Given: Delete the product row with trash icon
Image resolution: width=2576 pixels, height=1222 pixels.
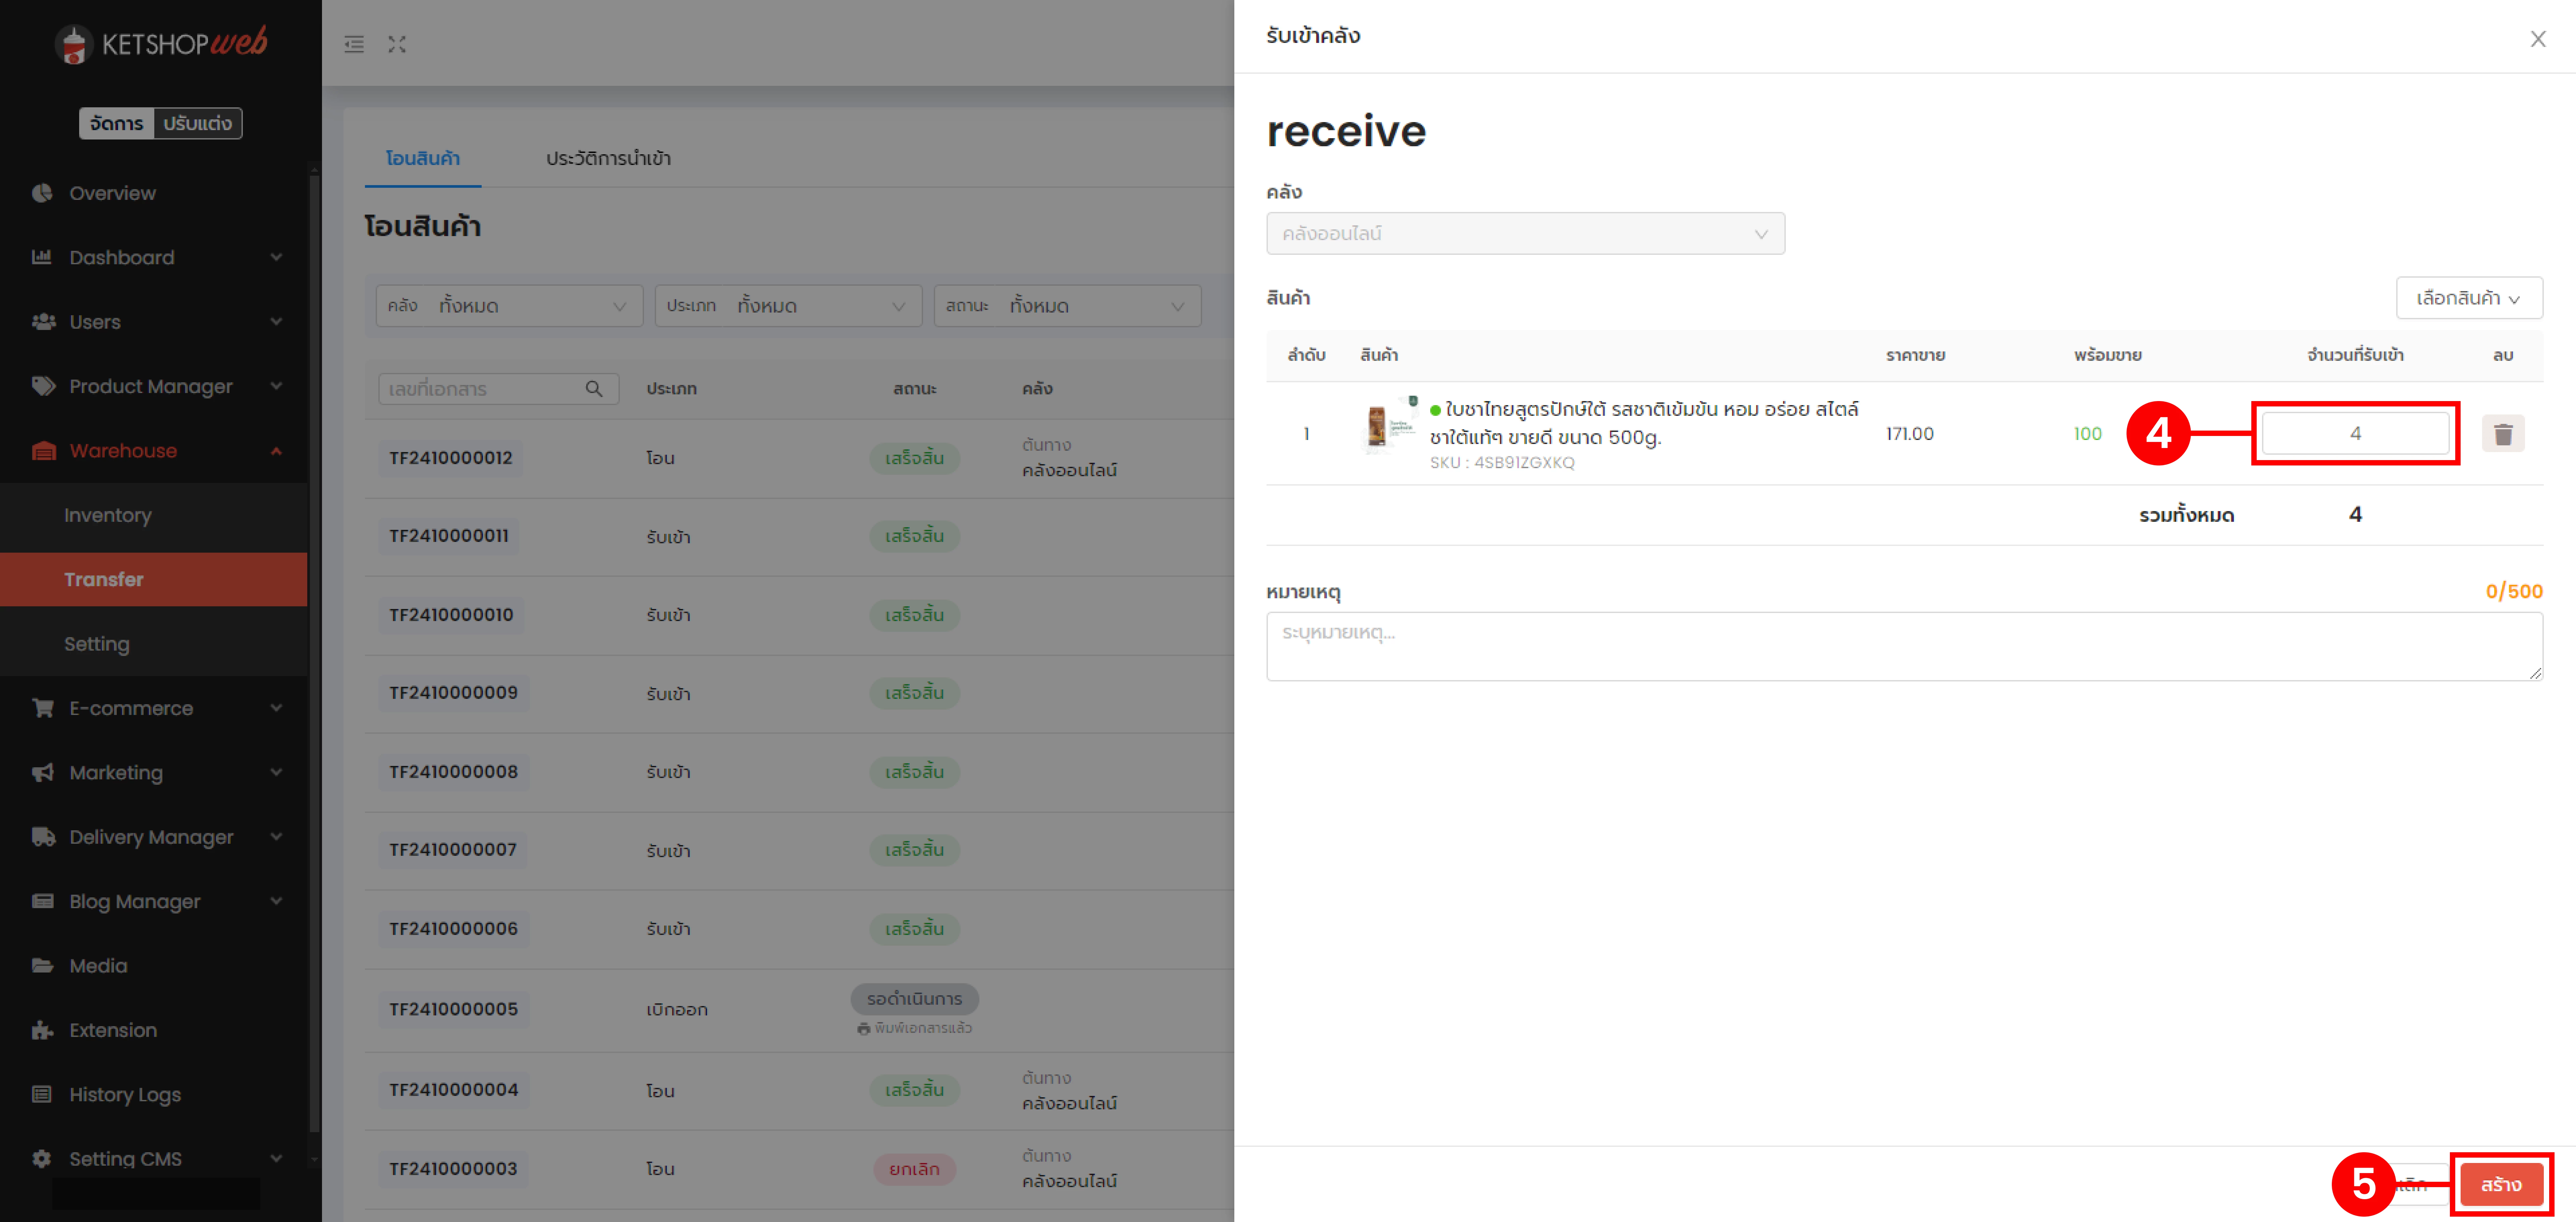Looking at the screenshot, I should coord(2503,434).
